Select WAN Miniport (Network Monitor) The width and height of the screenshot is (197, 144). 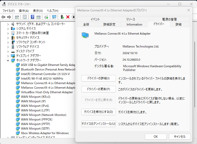pos(44,115)
